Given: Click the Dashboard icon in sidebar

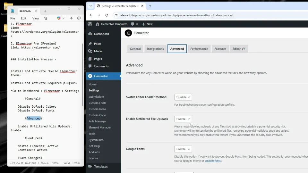Looking at the screenshot, I should coord(90,34).
